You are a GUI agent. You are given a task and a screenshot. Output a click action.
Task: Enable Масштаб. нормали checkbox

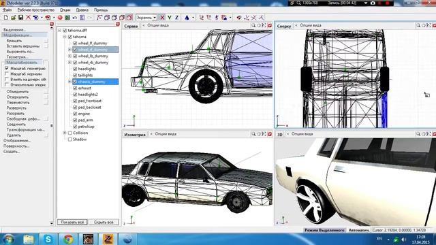coord(7,74)
